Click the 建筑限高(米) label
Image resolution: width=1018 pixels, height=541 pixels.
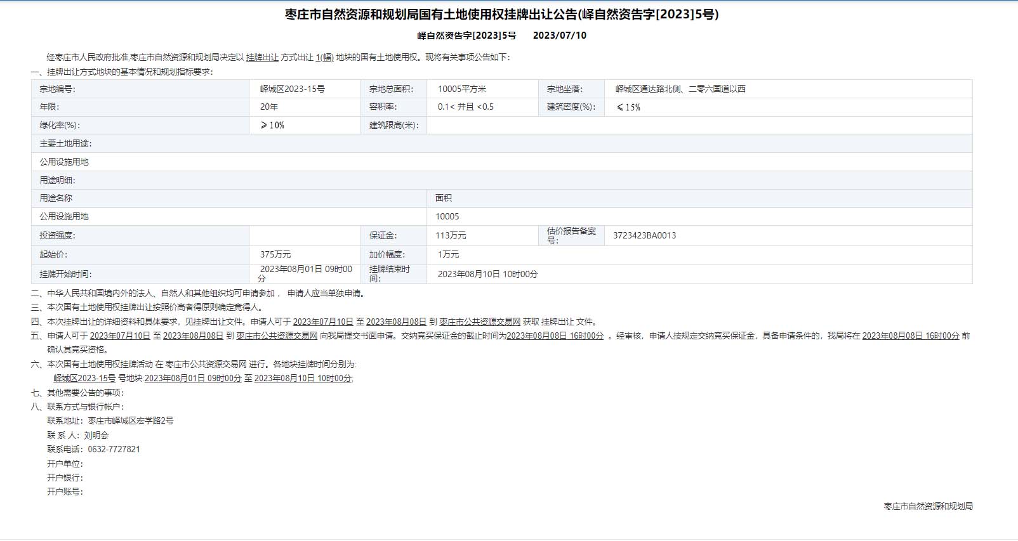393,125
